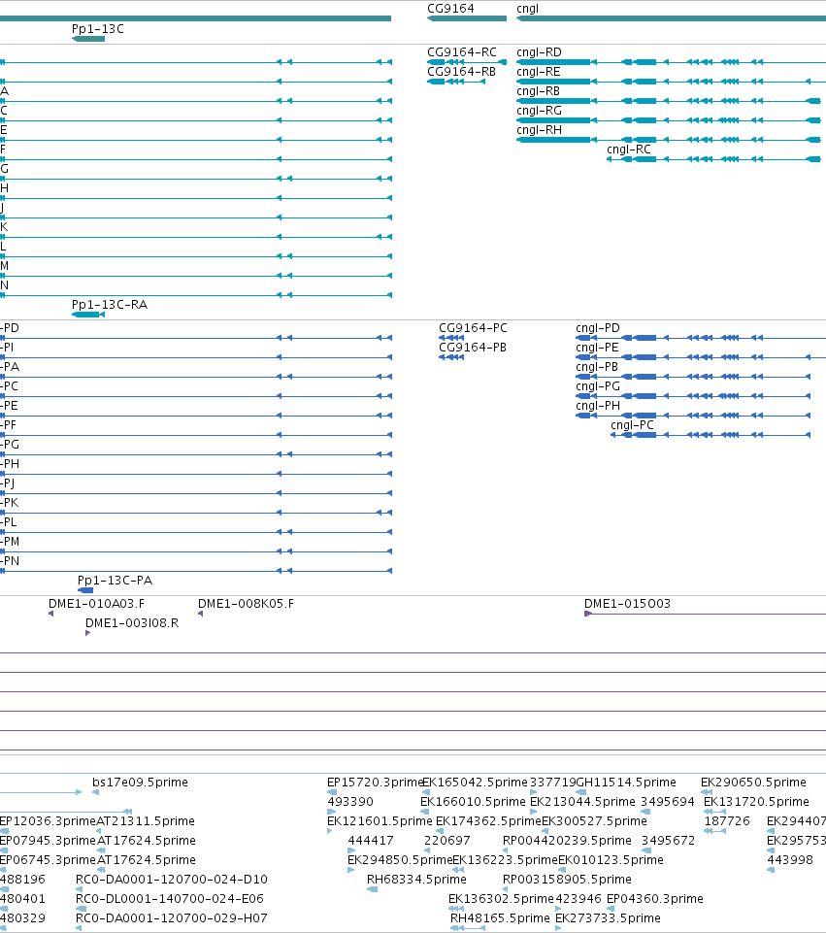Choose protein cngl-PH
826x933 pixels.
tap(598, 405)
